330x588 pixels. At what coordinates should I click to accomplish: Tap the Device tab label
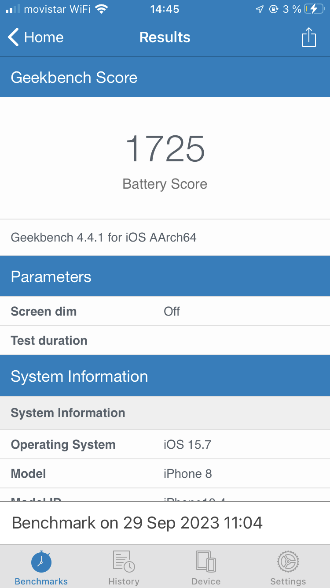206,581
